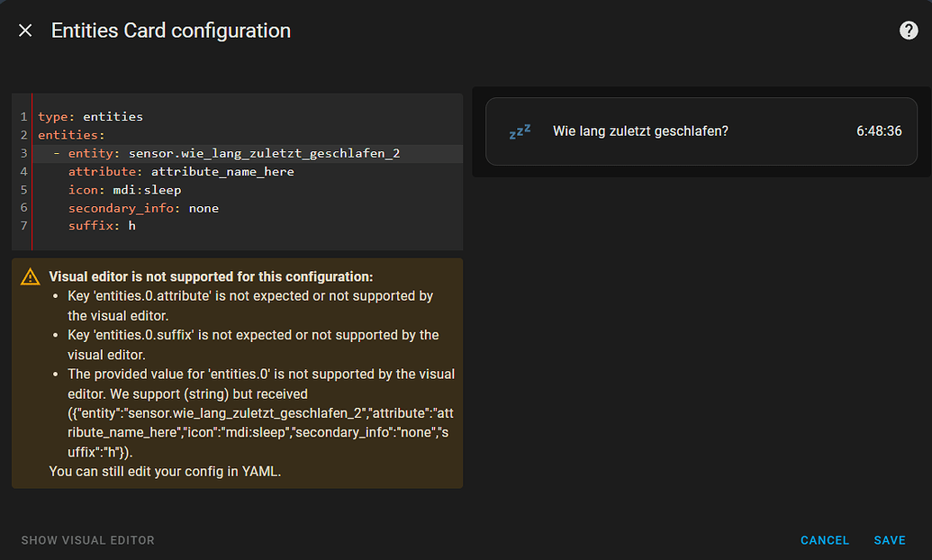932x560 pixels.
Task: Open the help question mark icon
Action: (909, 31)
